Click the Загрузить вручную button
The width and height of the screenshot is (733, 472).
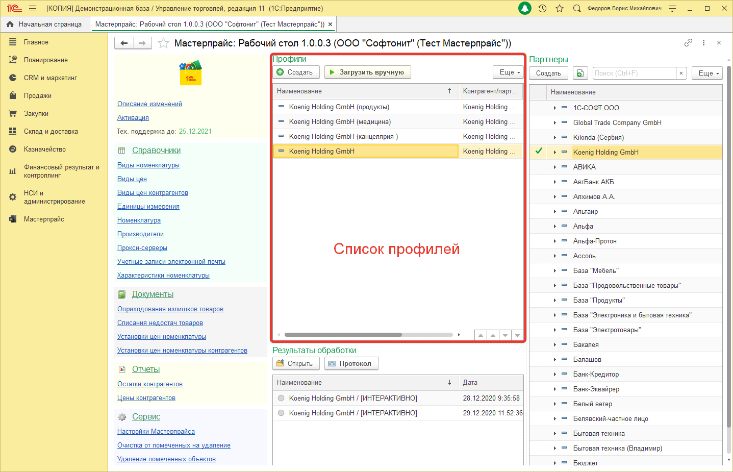[367, 72]
